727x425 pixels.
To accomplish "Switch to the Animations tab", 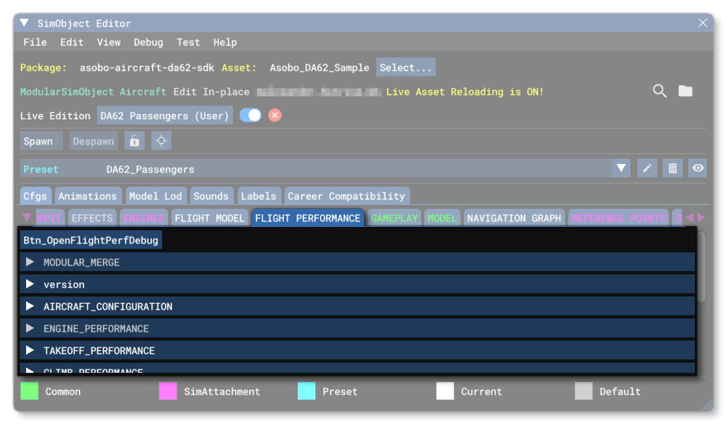I will (x=88, y=196).
